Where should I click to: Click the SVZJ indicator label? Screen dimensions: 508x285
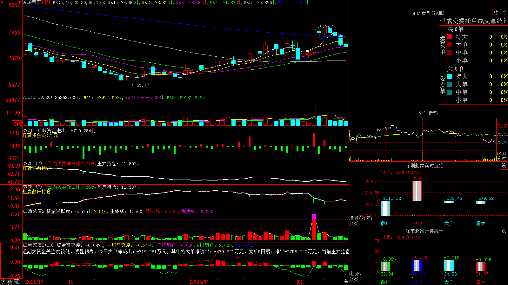(x=28, y=130)
